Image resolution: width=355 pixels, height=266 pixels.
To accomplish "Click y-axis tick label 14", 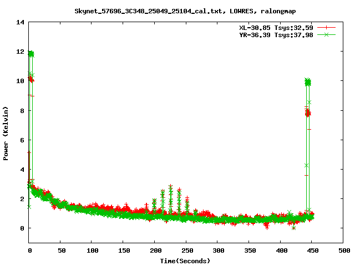I will coord(20,22).
